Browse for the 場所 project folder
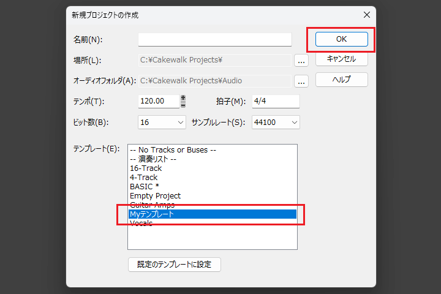441x294 pixels. 301,60
